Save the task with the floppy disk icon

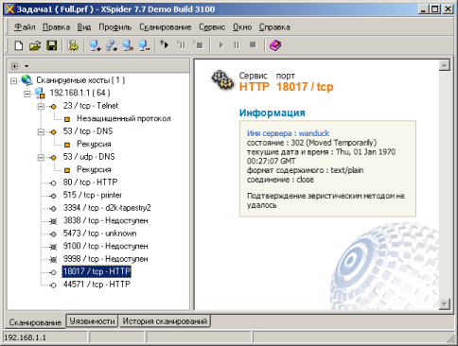coord(52,45)
